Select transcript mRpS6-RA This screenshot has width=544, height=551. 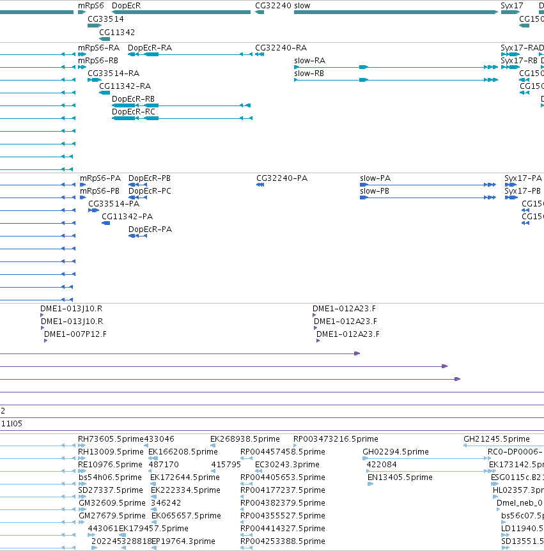point(98,48)
